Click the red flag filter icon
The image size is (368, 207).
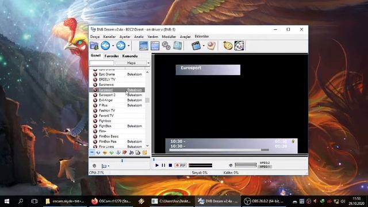[x=125, y=152]
